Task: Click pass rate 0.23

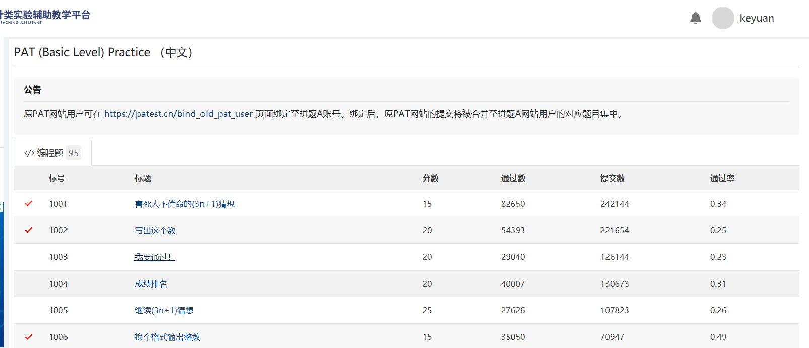Action: pos(718,257)
